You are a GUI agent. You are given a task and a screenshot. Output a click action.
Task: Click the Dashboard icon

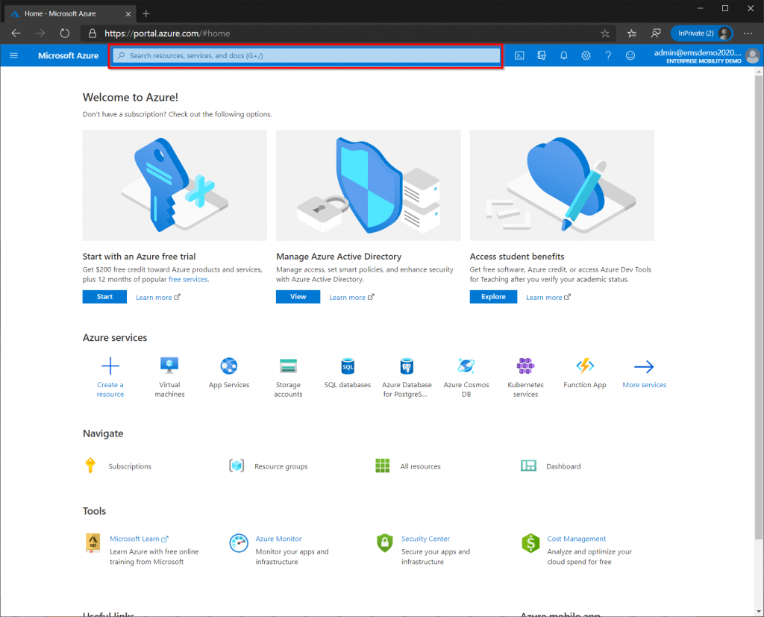pyautogui.click(x=529, y=466)
